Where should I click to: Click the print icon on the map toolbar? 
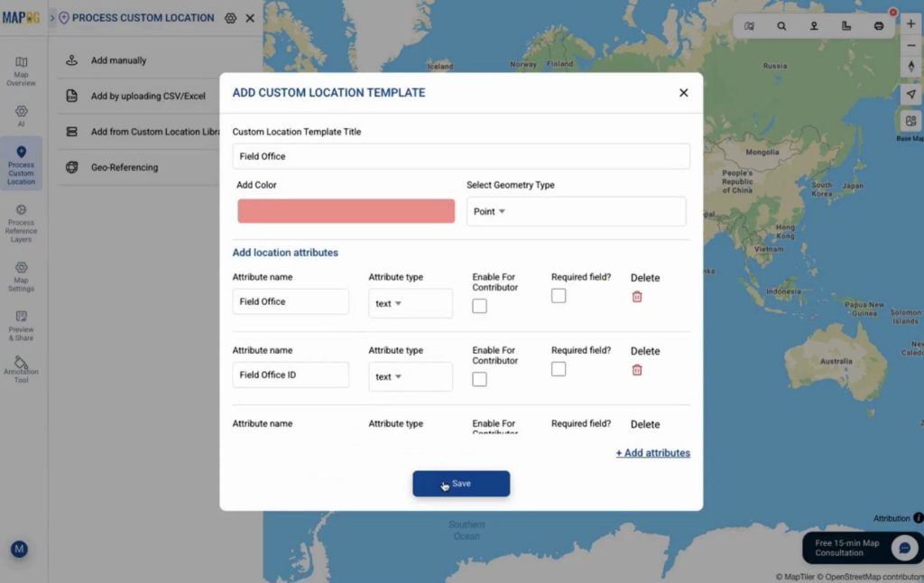pyautogui.click(x=879, y=26)
